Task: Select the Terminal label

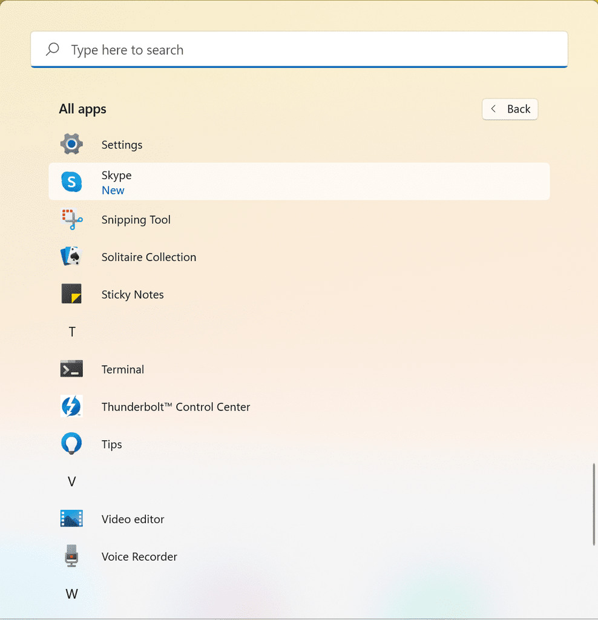Action: click(x=122, y=370)
